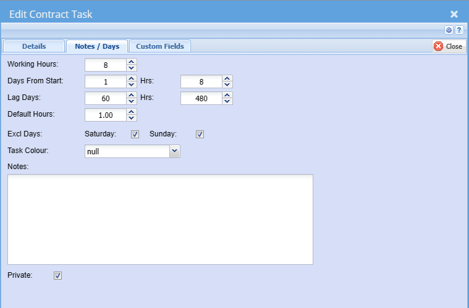The width and height of the screenshot is (469, 308).
Task: Open the Custom Fields tab
Action: (160, 46)
